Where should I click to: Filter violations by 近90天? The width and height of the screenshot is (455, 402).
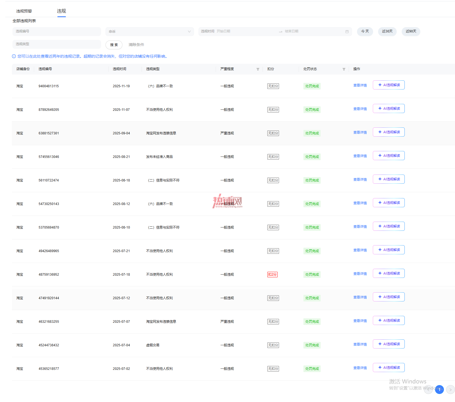[x=411, y=31]
